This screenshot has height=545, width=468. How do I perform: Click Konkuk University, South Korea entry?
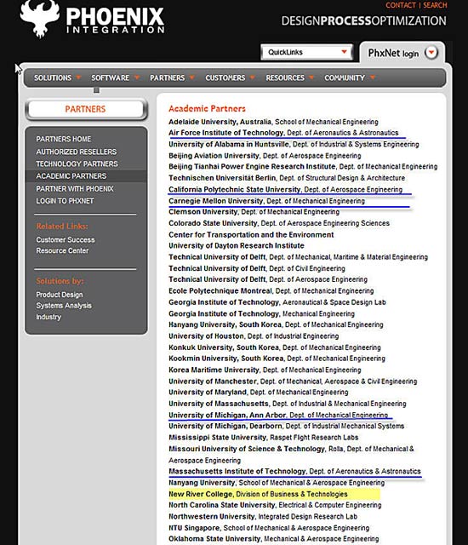[x=274, y=347]
